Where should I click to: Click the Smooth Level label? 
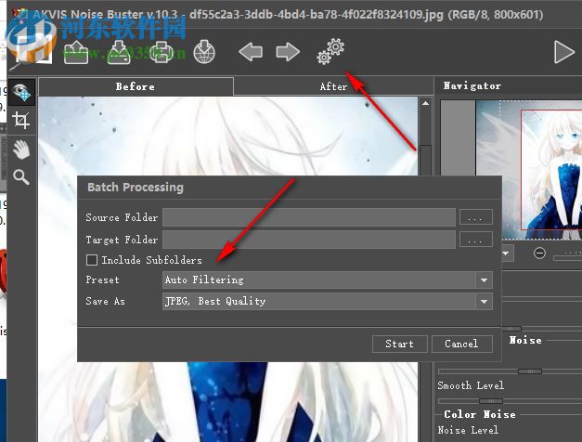click(x=471, y=385)
